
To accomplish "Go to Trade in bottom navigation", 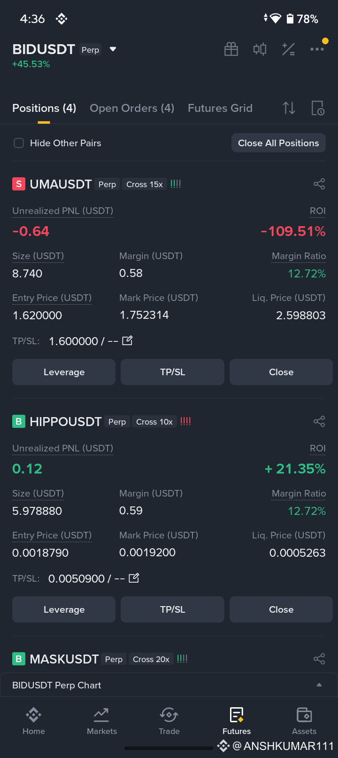I will 169,721.
